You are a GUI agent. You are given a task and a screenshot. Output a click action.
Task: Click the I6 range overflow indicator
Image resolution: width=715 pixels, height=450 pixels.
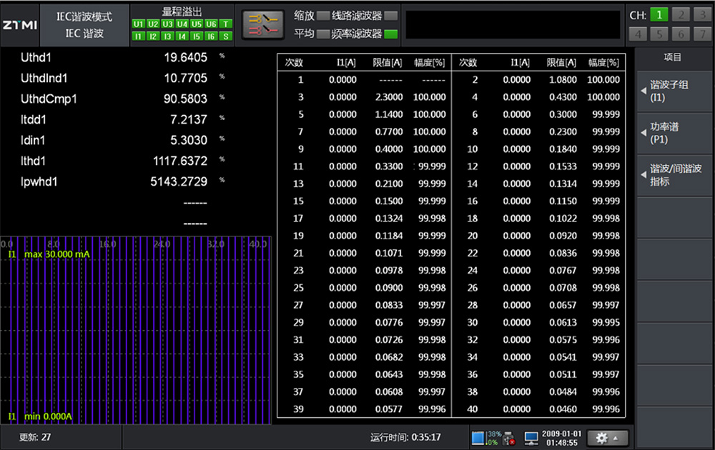coord(211,36)
